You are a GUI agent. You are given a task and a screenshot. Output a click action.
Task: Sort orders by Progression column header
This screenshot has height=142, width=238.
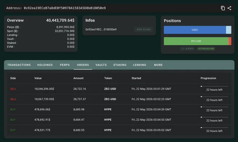(x=208, y=78)
